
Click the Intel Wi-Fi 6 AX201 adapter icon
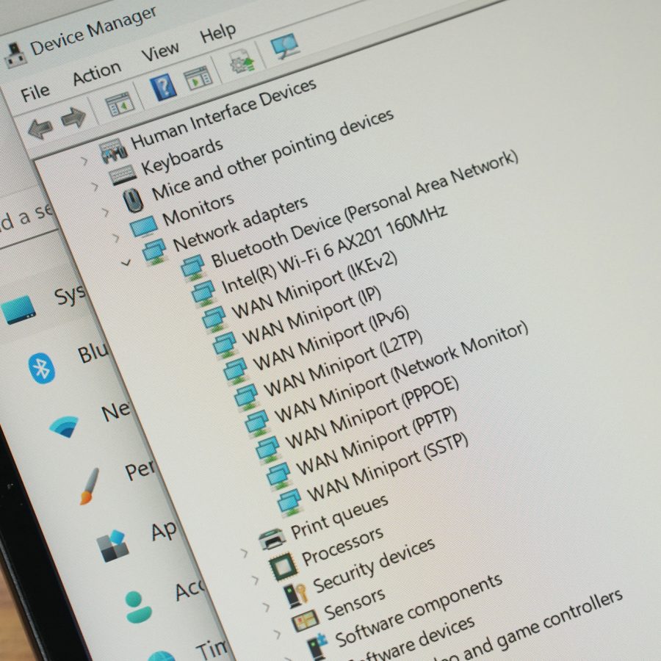point(203,293)
